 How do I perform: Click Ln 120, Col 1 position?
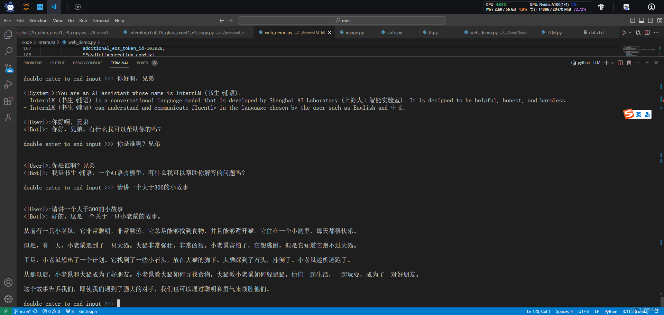coord(538,311)
